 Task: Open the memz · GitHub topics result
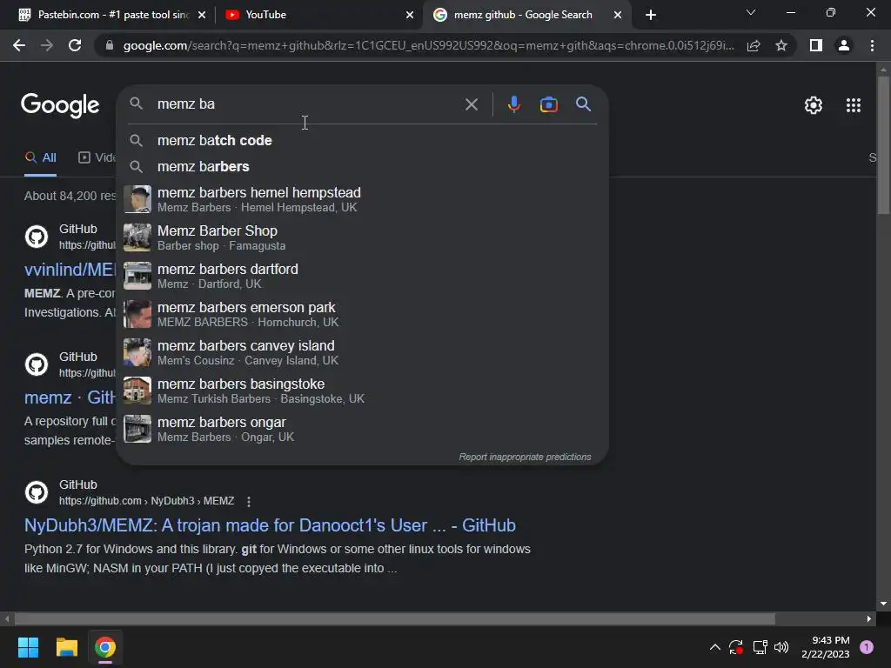click(70, 397)
